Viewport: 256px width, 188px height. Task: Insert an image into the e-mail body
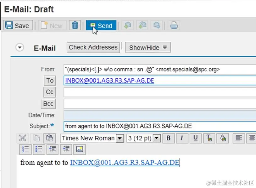coord(80,149)
